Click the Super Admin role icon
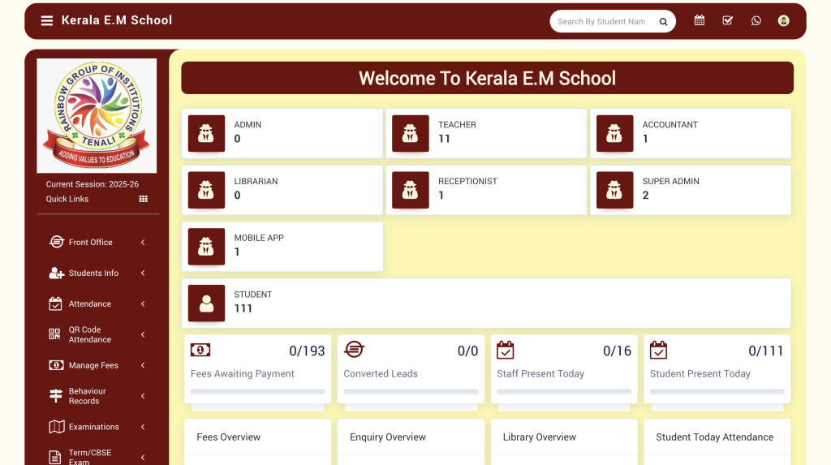831x465 pixels. pos(615,190)
